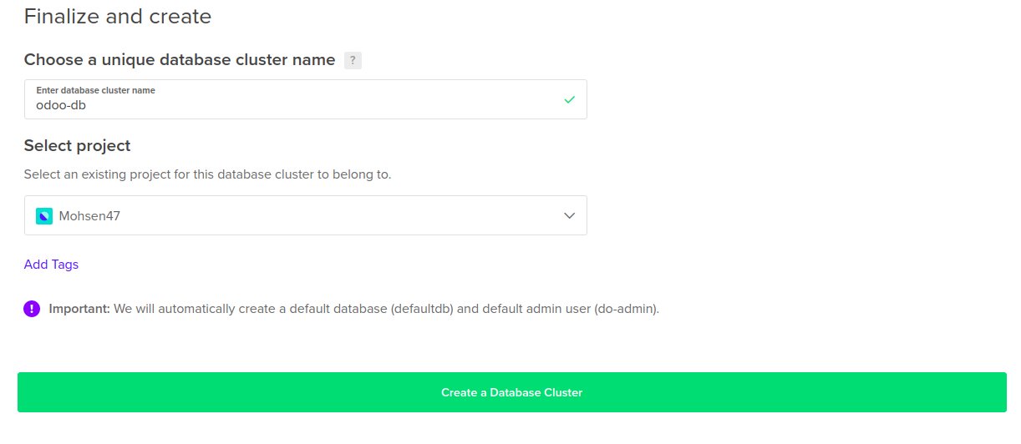Click "Choose a unique database cluster name" heading
The width and height of the screenshot is (1021, 444).
coord(180,60)
